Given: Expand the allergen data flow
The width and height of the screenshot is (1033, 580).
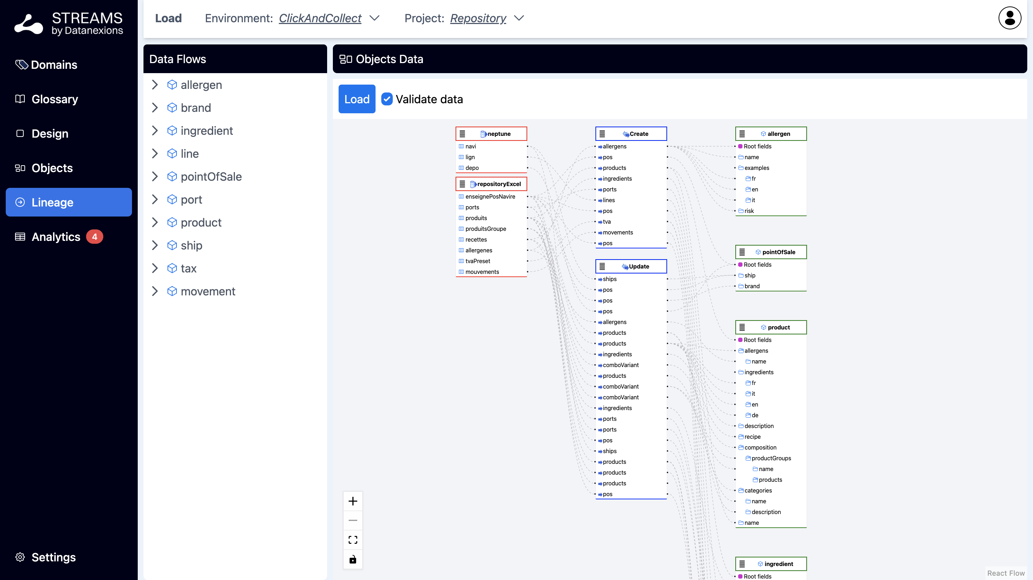Looking at the screenshot, I should pos(155,85).
